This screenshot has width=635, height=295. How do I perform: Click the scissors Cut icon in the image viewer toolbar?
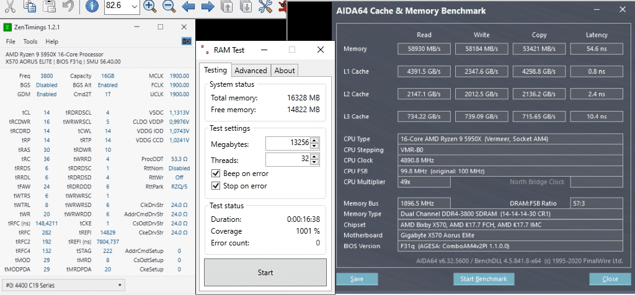[x=9, y=6]
